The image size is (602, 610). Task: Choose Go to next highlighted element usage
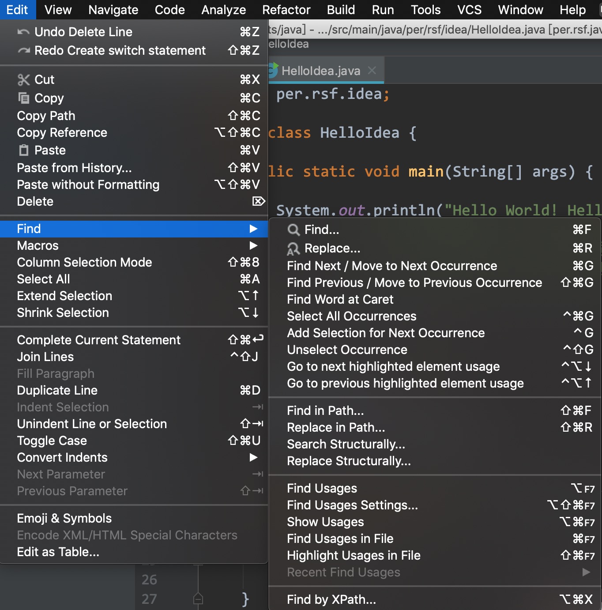(x=435, y=366)
